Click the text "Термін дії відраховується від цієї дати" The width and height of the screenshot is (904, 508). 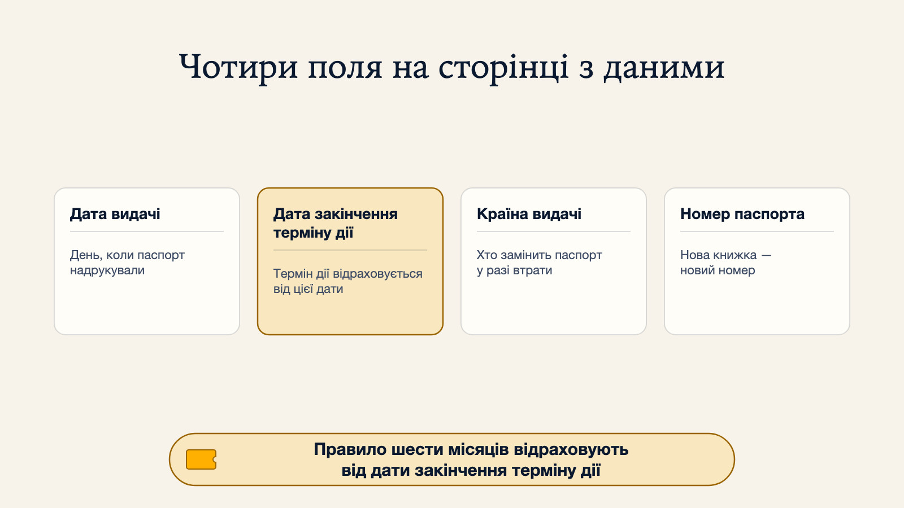click(x=348, y=281)
